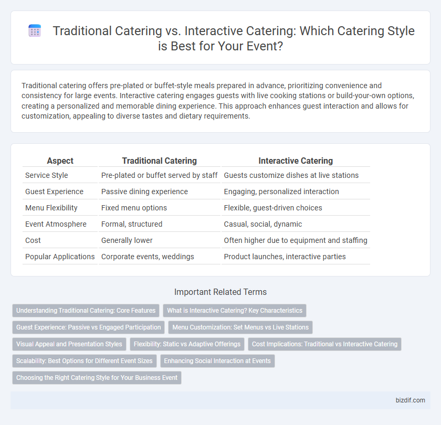The image size is (441, 425).
Task: Click the bizdif.com footer link
Action: (x=411, y=400)
